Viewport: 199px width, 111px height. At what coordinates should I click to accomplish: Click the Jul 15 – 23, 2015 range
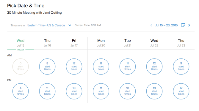pos(166,25)
